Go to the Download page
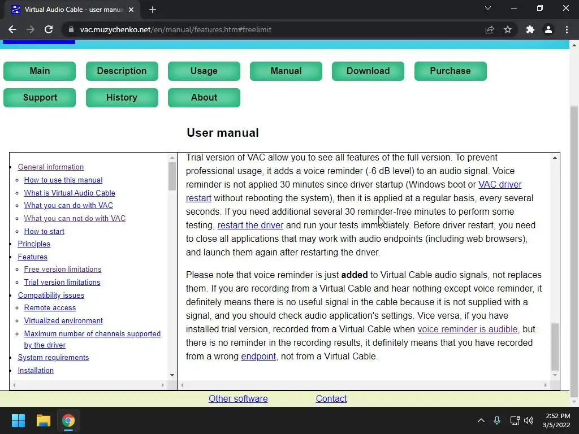579x434 pixels. click(368, 71)
